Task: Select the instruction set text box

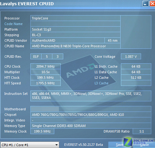Action: click(x=91, y=96)
